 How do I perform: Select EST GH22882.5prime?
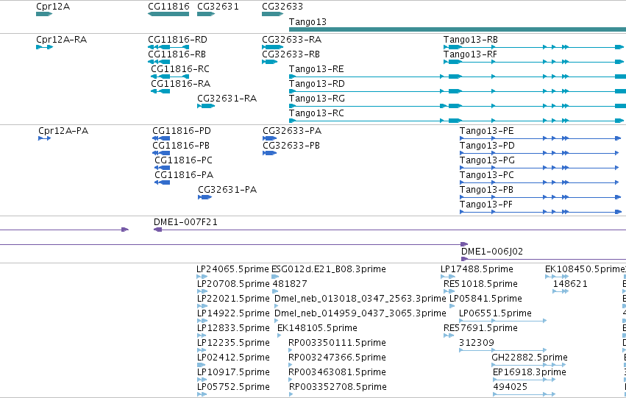click(530, 358)
